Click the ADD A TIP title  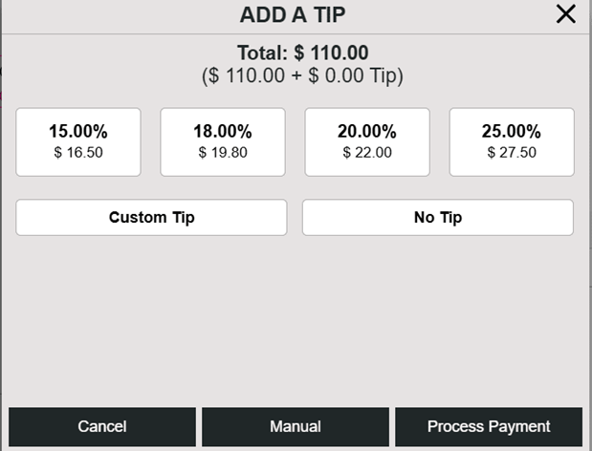click(x=292, y=14)
